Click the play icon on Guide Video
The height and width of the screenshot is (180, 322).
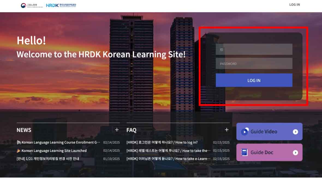[245, 131]
